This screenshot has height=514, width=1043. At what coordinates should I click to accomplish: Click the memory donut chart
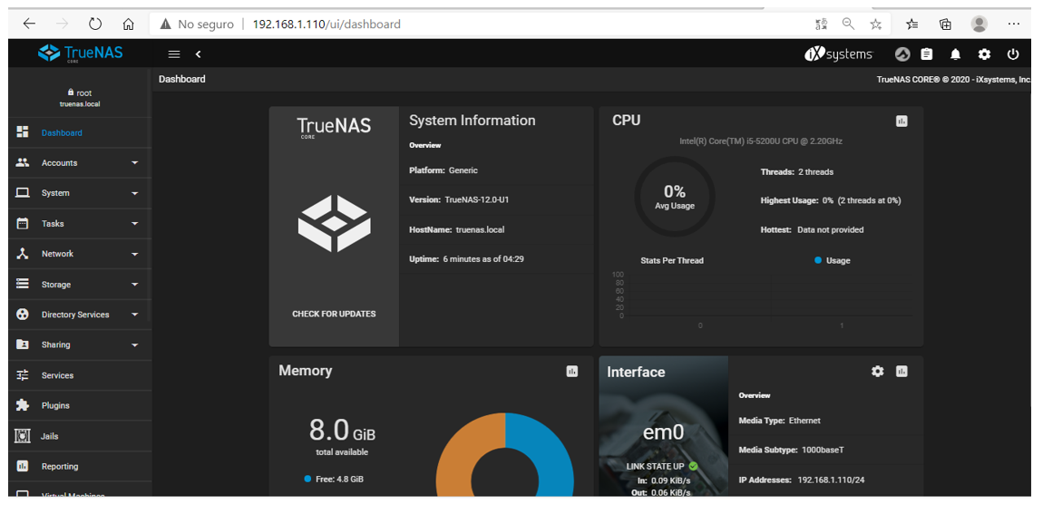(x=505, y=455)
